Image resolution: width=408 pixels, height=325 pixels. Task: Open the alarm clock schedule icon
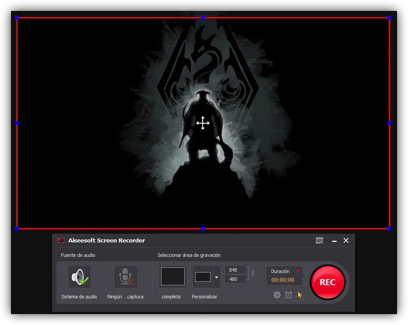288,295
